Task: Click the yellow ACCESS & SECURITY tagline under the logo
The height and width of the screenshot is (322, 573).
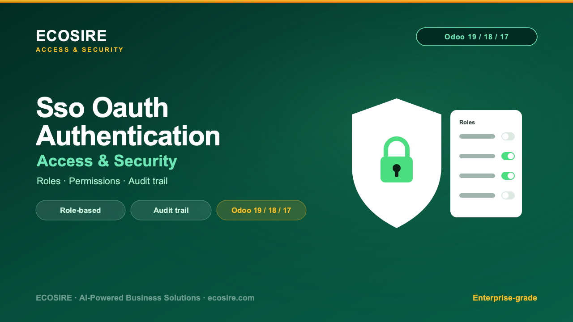Action: coord(80,50)
